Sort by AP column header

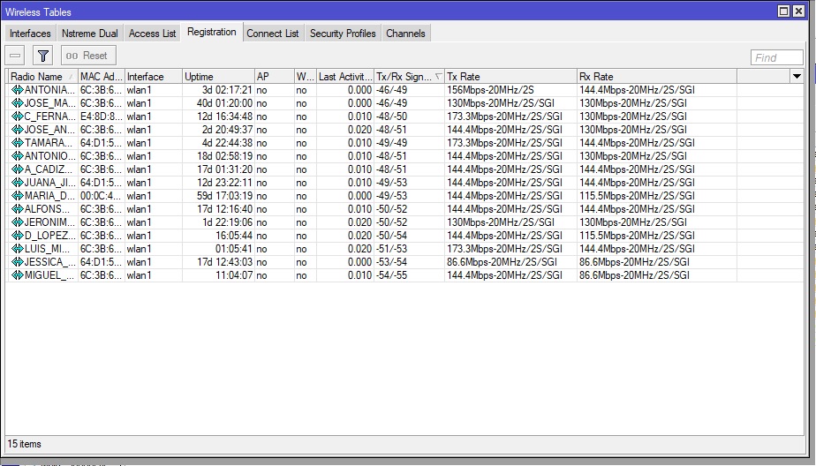coord(274,77)
